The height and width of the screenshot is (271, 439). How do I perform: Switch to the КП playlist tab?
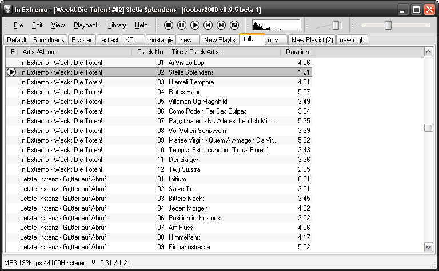(133, 40)
